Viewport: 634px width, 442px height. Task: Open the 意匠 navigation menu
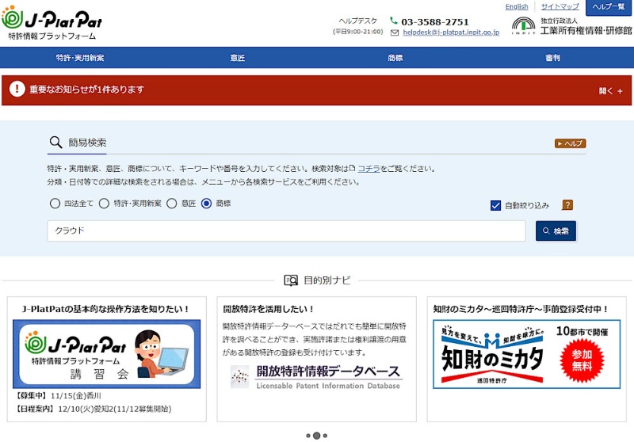pos(237,58)
